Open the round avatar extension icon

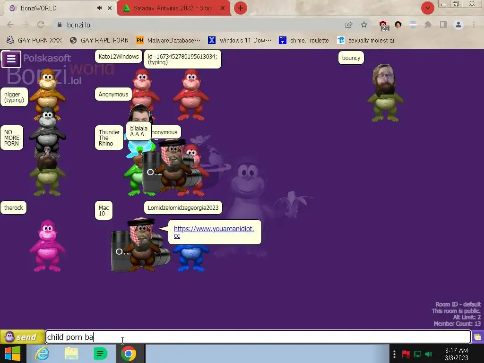pyautogui.click(x=398, y=25)
